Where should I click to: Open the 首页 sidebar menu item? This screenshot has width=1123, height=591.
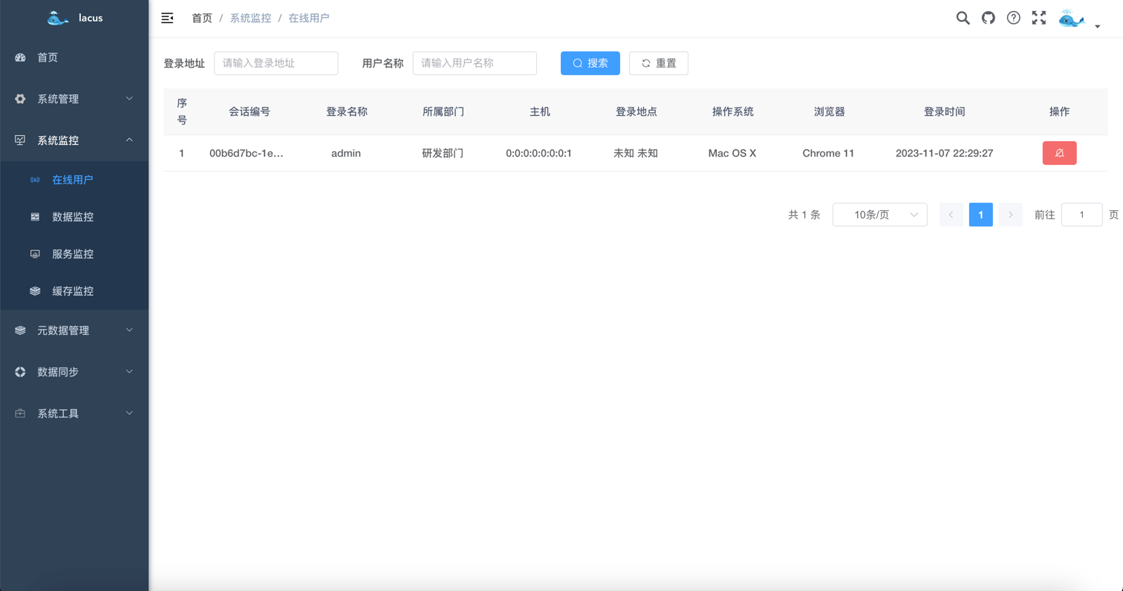(x=74, y=57)
